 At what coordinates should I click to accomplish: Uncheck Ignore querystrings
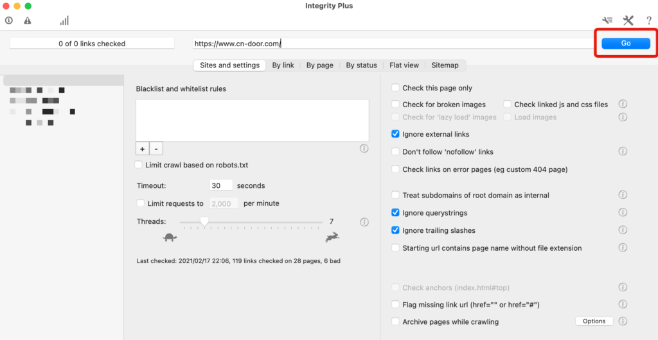(395, 213)
